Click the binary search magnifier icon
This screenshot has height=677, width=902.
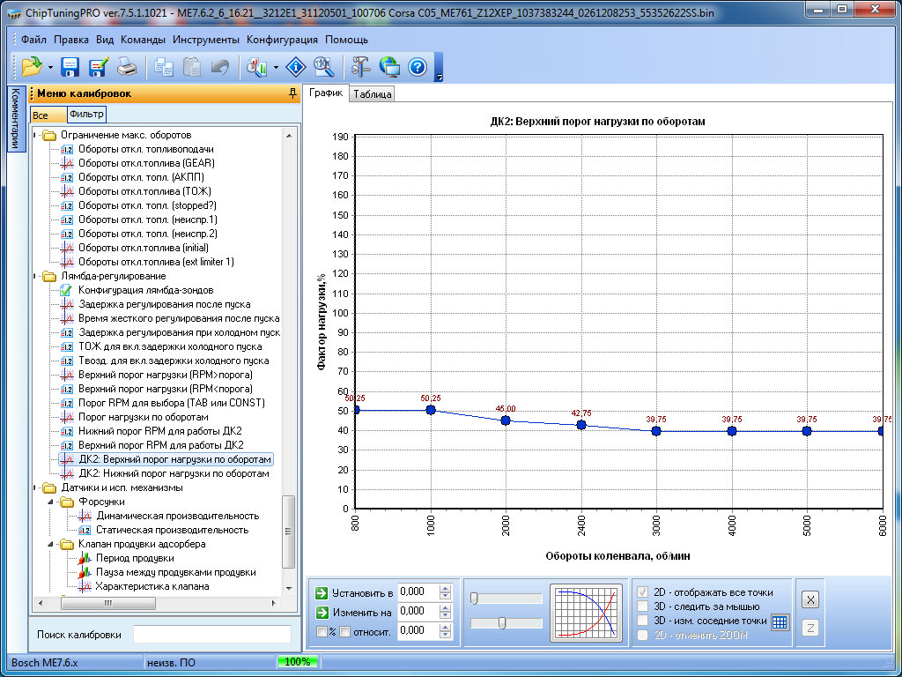click(x=322, y=67)
